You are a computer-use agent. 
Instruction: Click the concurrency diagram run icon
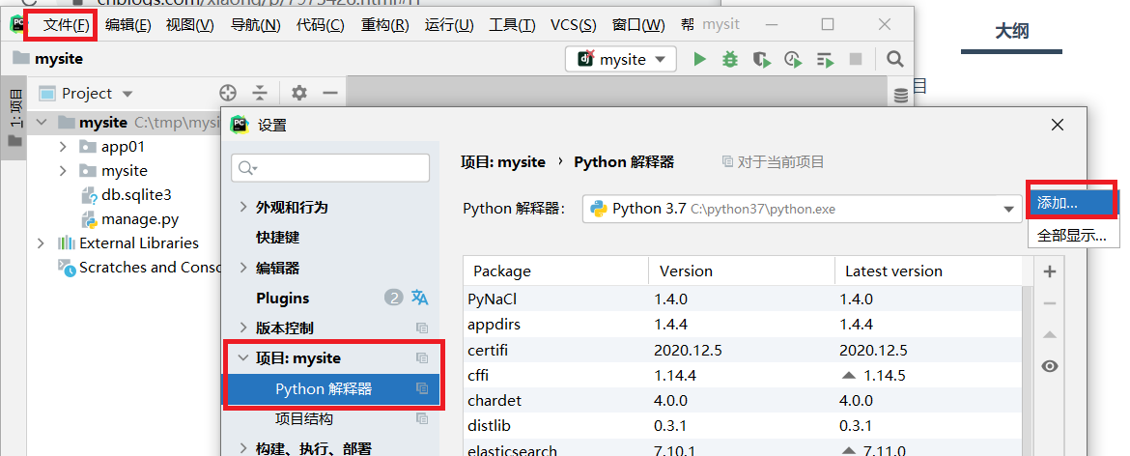point(825,59)
